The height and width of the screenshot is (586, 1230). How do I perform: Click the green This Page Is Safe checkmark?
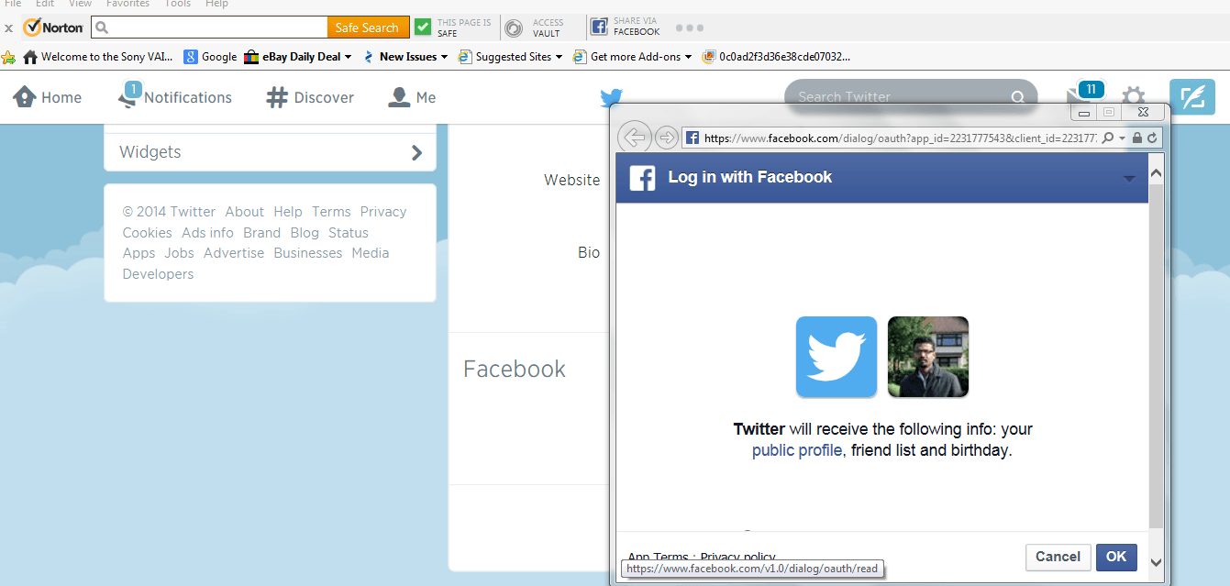coord(423,28)
